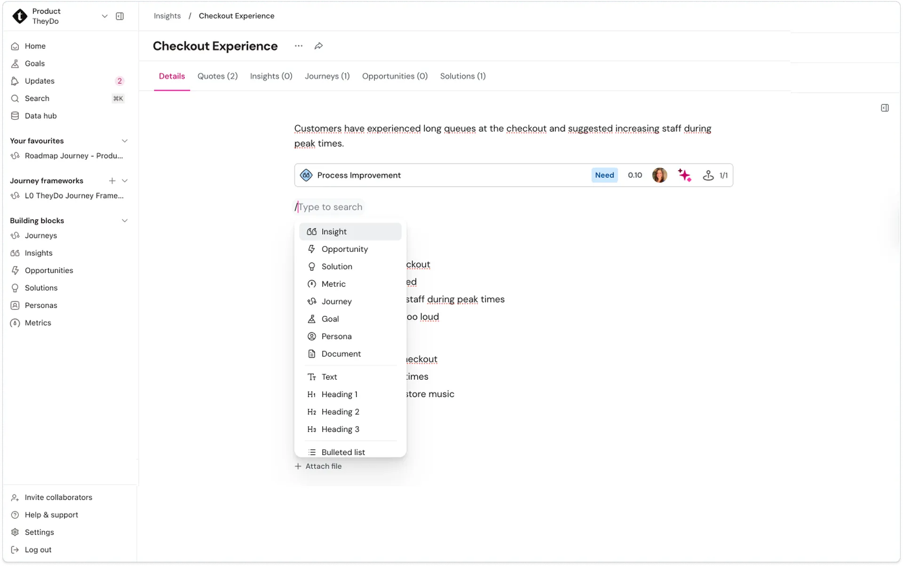Collapse the Building blocks section
The height and width of the screenshot is (566, 903).
tap(125, 221)
